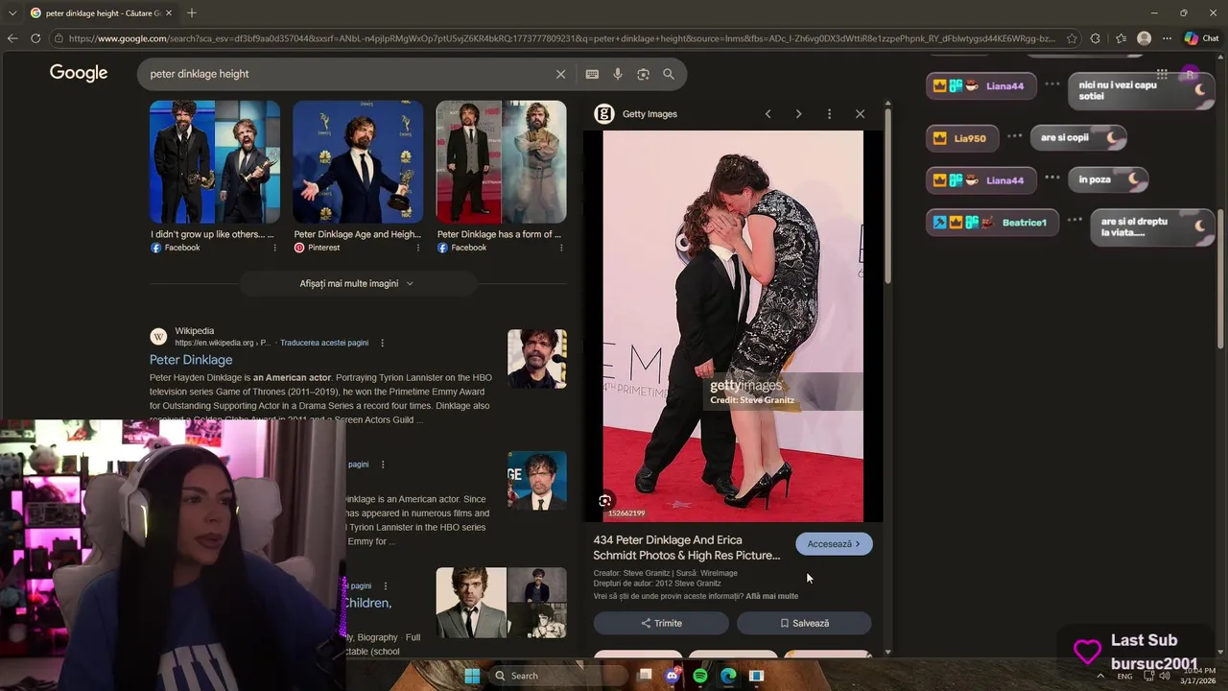Expand 'Afișați mai multe imagini'
Image resolution: width=1228 pixels, height=691 pixels.
coord(357,283)
